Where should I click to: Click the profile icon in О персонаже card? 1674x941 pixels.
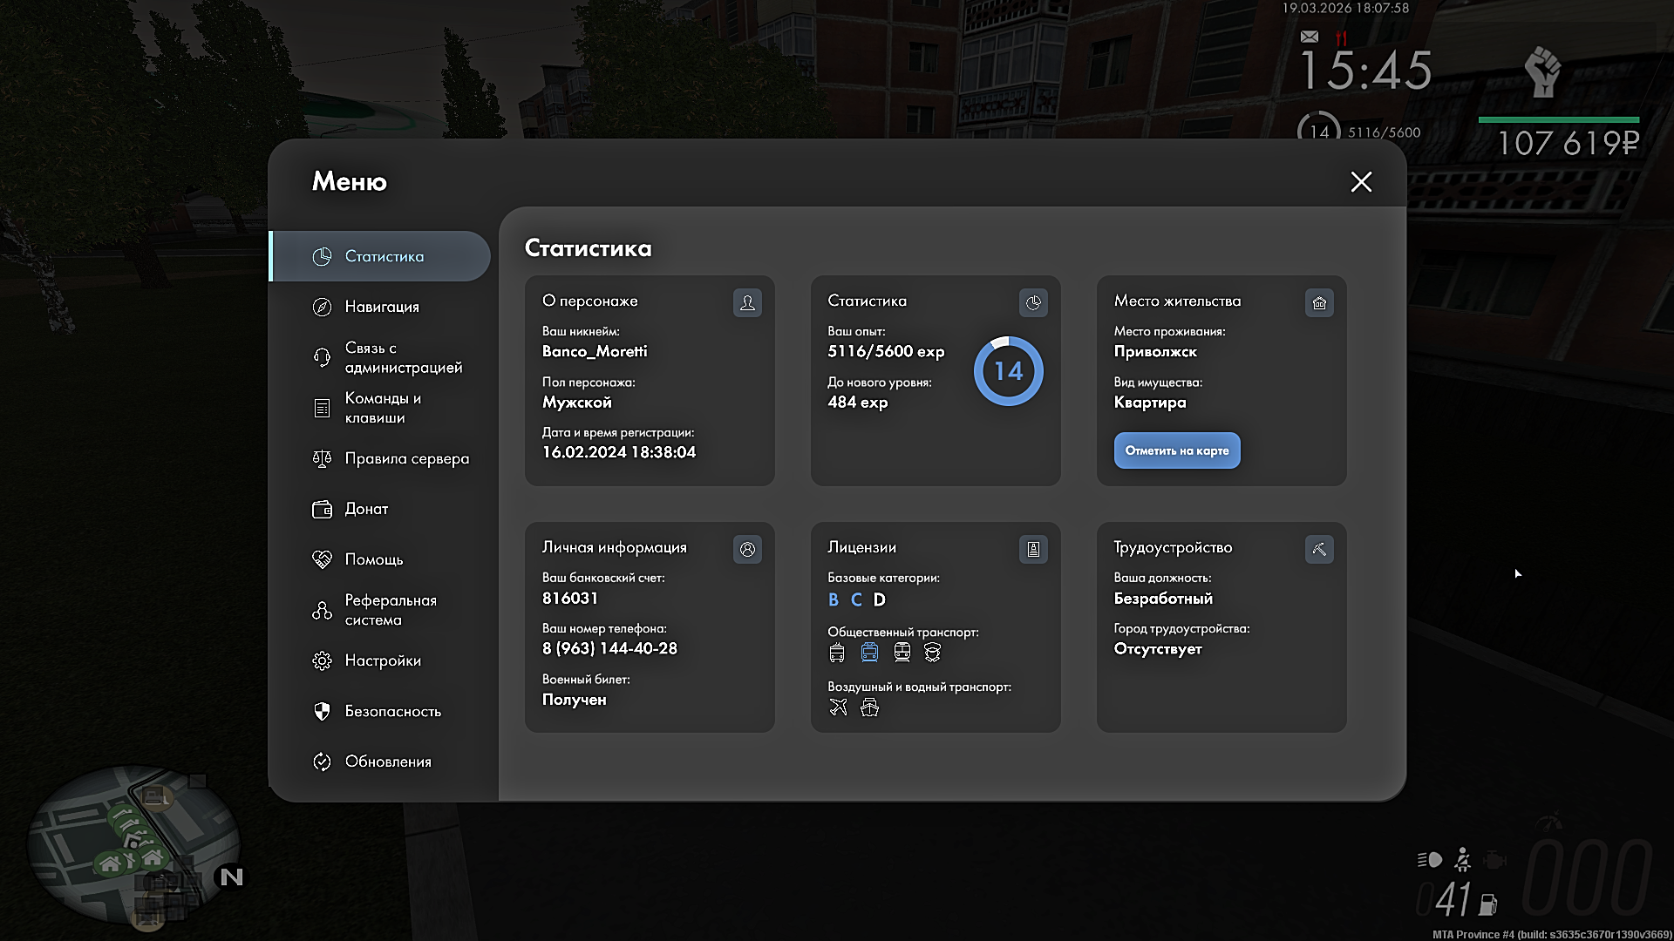coord(747,302)
